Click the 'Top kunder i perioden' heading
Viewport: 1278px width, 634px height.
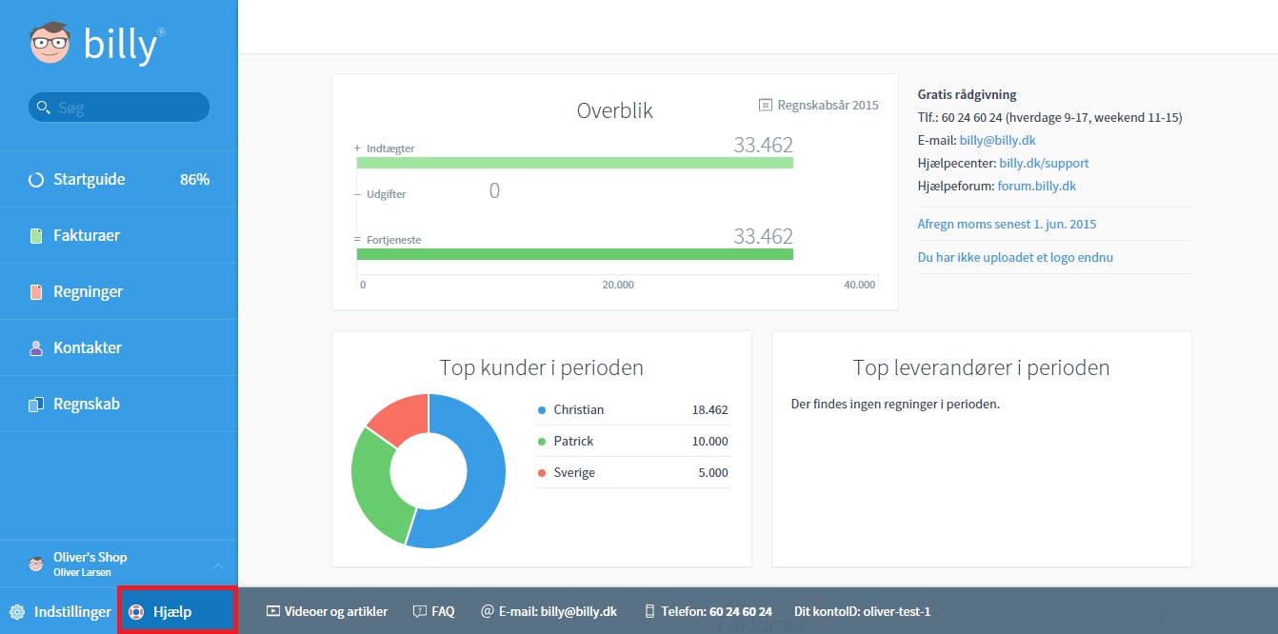tap(541, 367)
